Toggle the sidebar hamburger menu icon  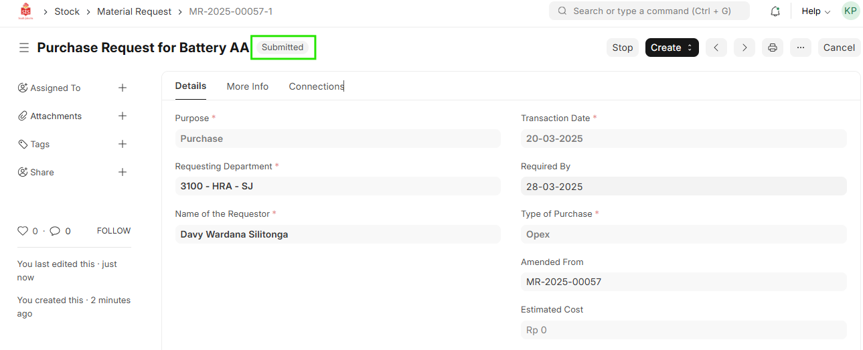(24, 48)
